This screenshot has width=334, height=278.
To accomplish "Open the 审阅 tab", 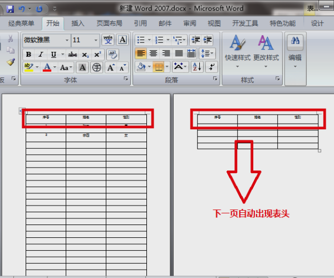I will [x=190, y=23].
